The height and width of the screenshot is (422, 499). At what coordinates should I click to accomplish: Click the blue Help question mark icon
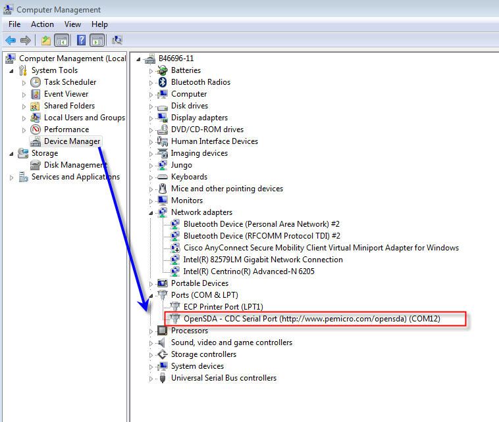pos(81,40)
